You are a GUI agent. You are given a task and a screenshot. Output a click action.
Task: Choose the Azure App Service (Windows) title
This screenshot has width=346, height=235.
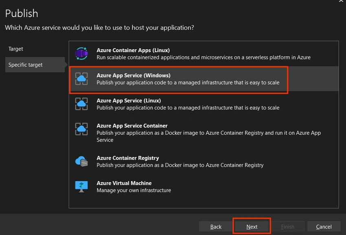click(x=134, y=75)
